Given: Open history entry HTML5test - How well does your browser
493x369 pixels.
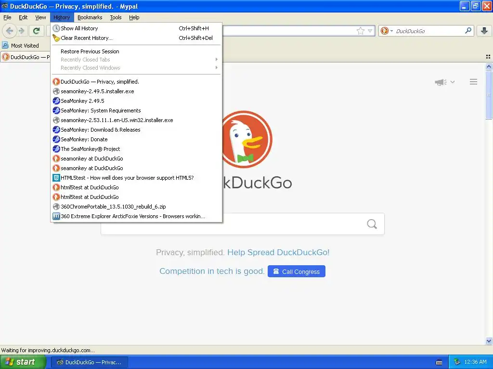Looking at the screenshot, I should tap(136, 178).
